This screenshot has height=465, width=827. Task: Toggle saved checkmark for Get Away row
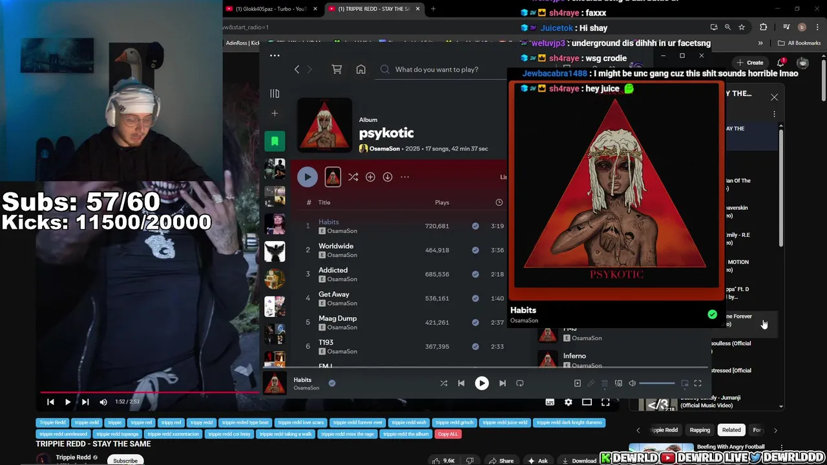pyautogui.click(x=476, y=298)
